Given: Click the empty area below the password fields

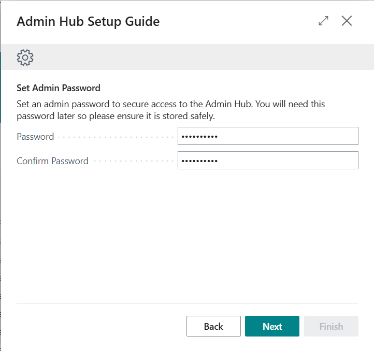Looking at the screenshot, I should click(188, 235).
